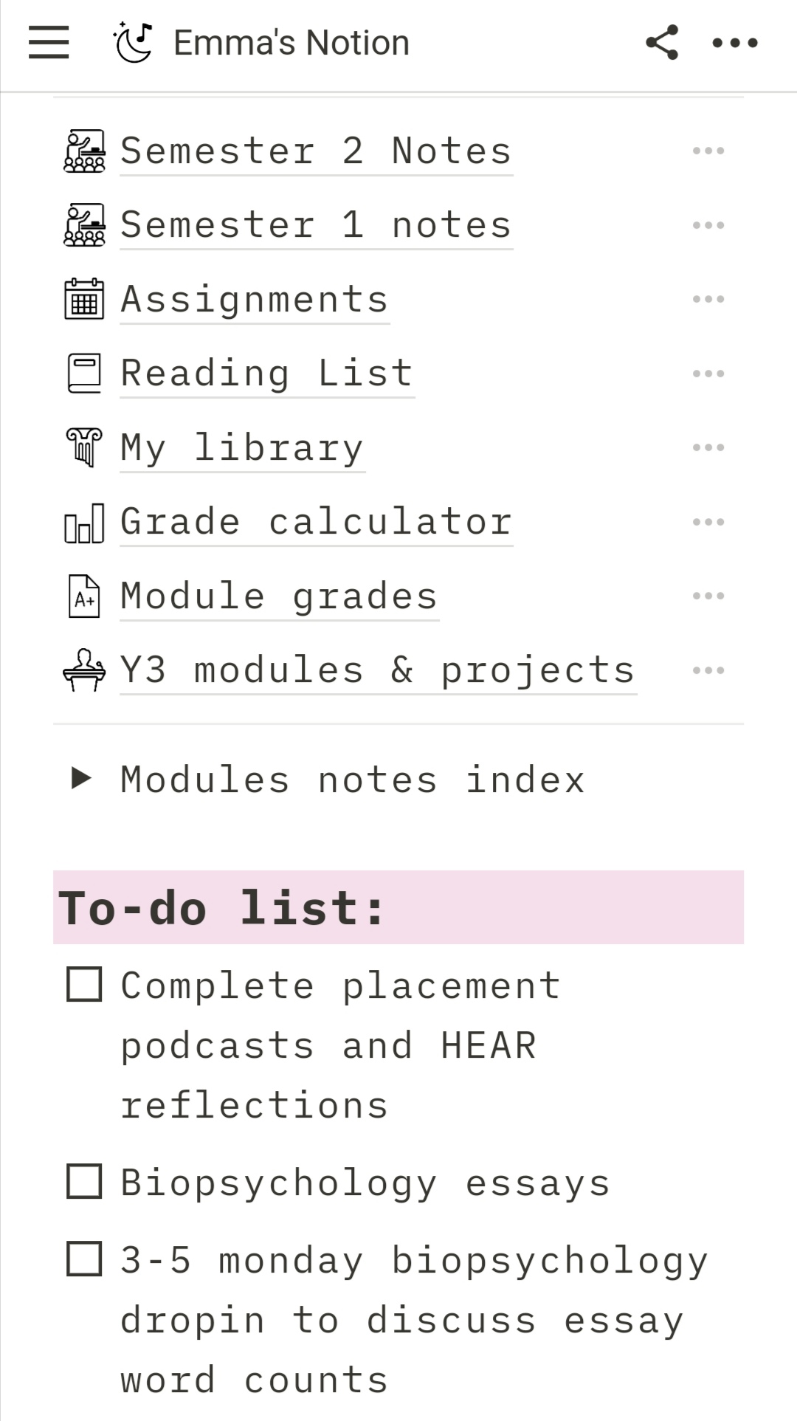Open more options for Reading List
797x1421 pixels.
[708, 373]
